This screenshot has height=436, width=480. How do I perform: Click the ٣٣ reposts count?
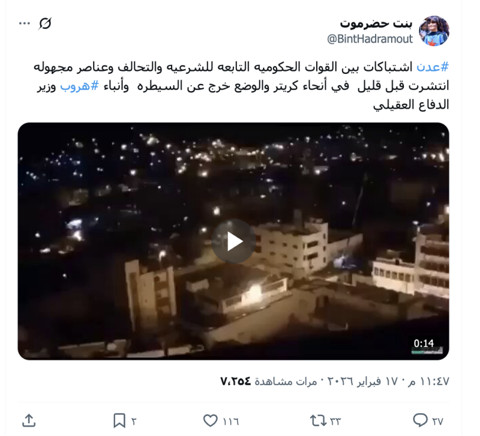(335, 422)
